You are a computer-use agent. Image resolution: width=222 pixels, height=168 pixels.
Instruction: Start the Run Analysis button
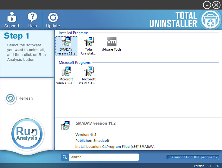point(27,133)
